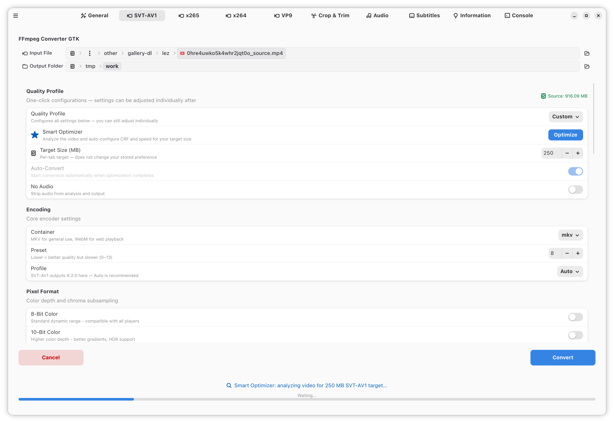Image resolution: width=614 pixels, height=423 pixels.
Task: Click the Source size disk icon
Action: [x=543, y=96]
